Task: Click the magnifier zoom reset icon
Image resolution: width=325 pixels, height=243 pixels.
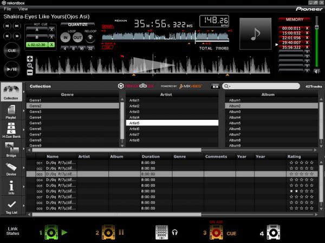Action: tap(30, 66)
